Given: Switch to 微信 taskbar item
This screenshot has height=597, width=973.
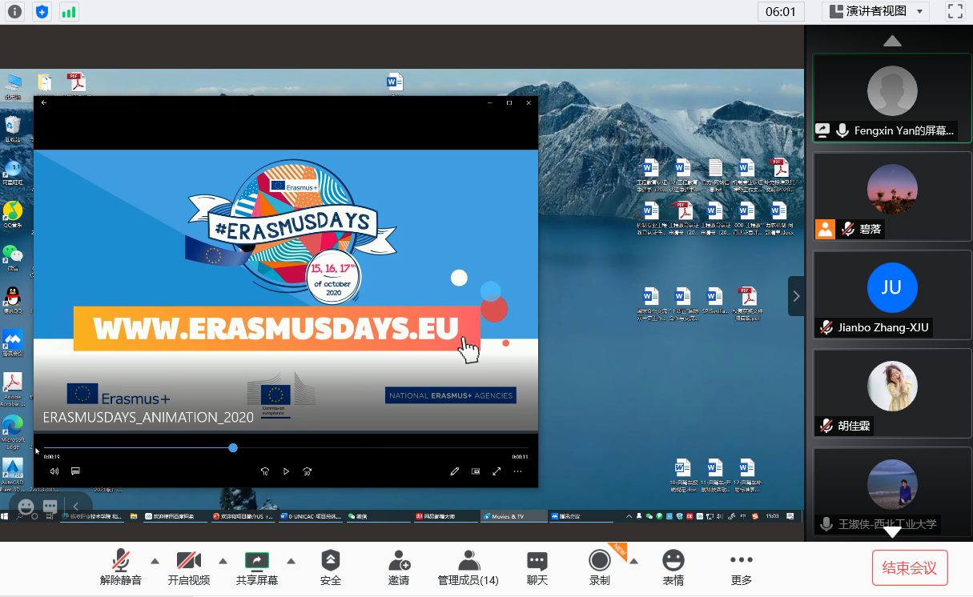Looking at the screenshot, I should pyautogui.click(x=377, y=516).
